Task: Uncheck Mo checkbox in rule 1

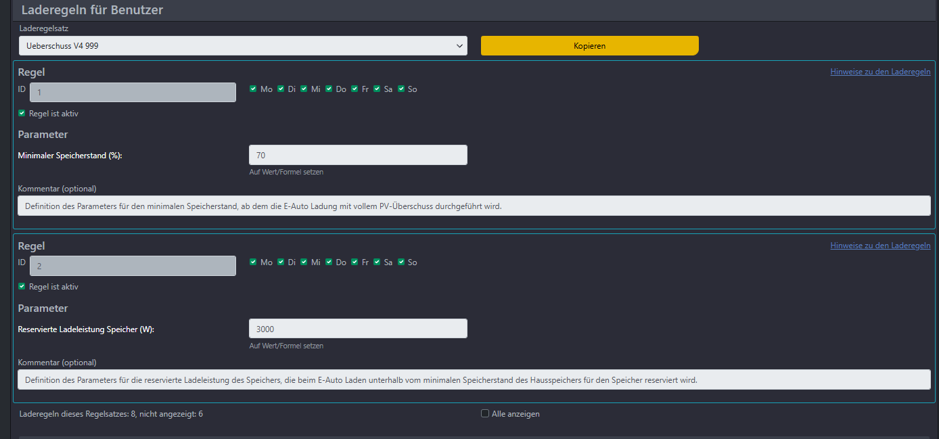Action: (x=253, y=89)
